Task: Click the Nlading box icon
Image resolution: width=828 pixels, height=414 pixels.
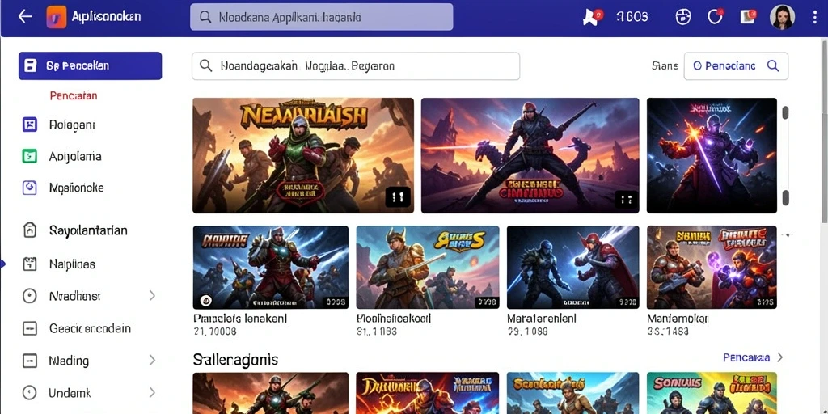Action: [30, 361]
